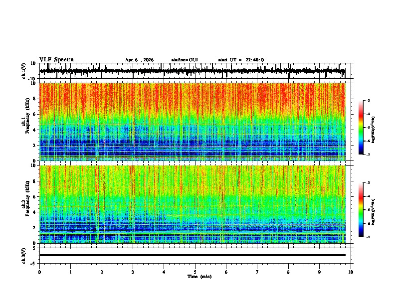Click the ch.1 voltage waveform trace panel
This screenshot has width=395, height=305.
[195, 71]
